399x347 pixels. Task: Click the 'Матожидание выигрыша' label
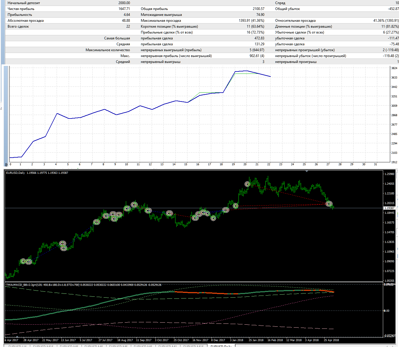[161, 15]
